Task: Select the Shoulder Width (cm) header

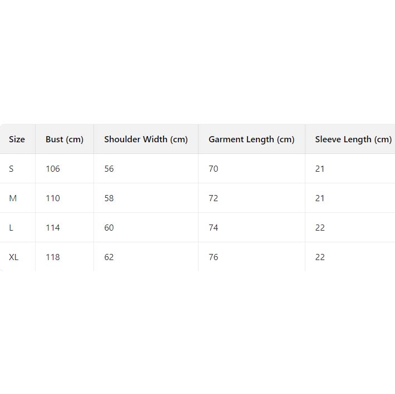Action: pos(146,139)
